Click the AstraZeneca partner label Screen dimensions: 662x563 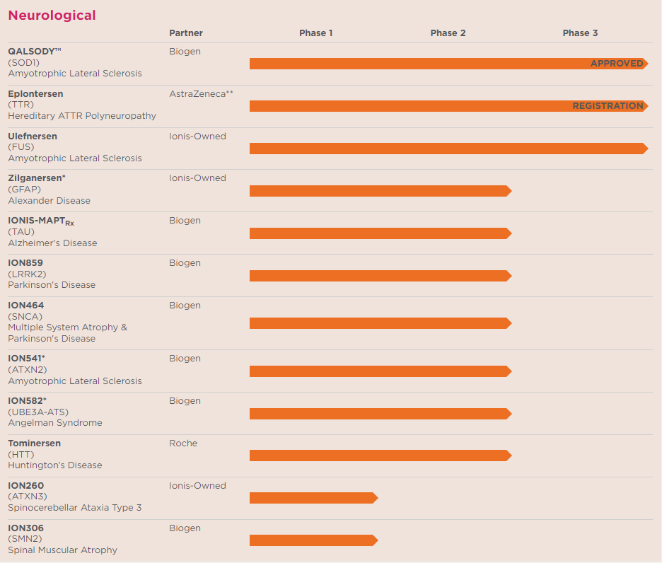pyautogui.click(x=201, y=93)
